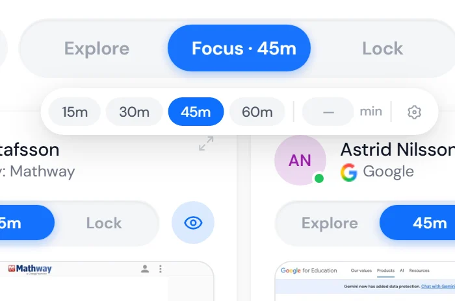This screenshot has height=301, width=455.
Task: Toggle the eye view for Mathway student
Action: pyautogui.click(x=193, y=223)
